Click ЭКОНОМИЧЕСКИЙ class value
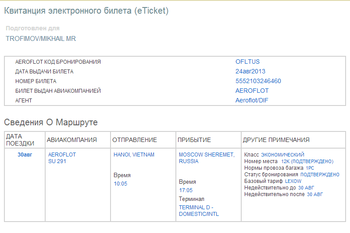 click(282, 155)
